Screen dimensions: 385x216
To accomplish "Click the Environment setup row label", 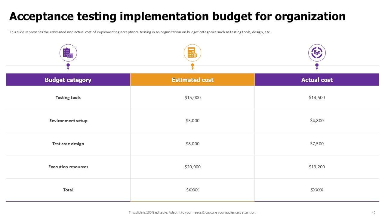I will pyautogui.click(x=68, y=121).
